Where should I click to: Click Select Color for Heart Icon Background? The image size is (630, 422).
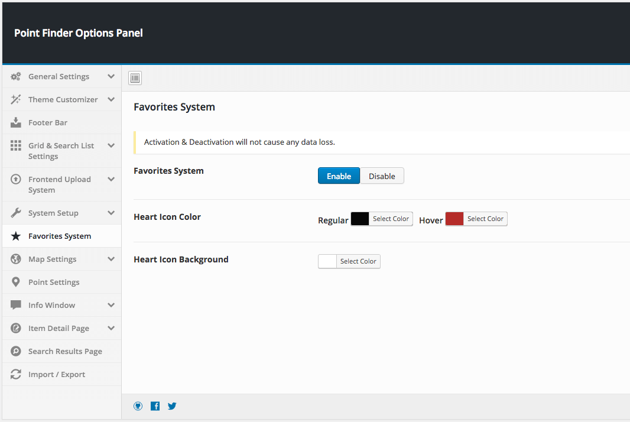tap(358, 261)
